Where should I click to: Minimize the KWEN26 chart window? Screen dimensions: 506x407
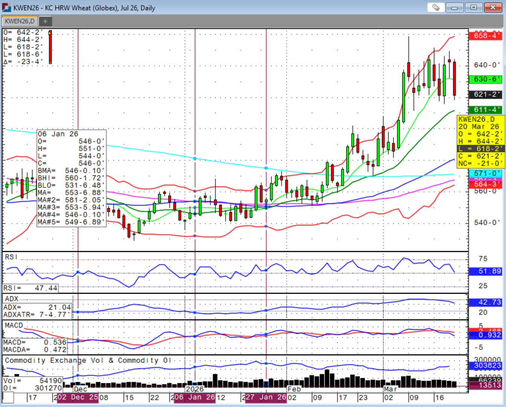pyautogui.click(x=454, y=8)
